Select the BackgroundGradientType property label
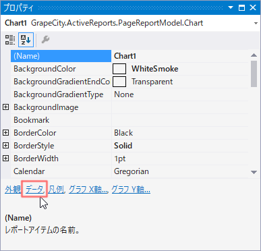261x251 pixels. (x=59, y=94)
